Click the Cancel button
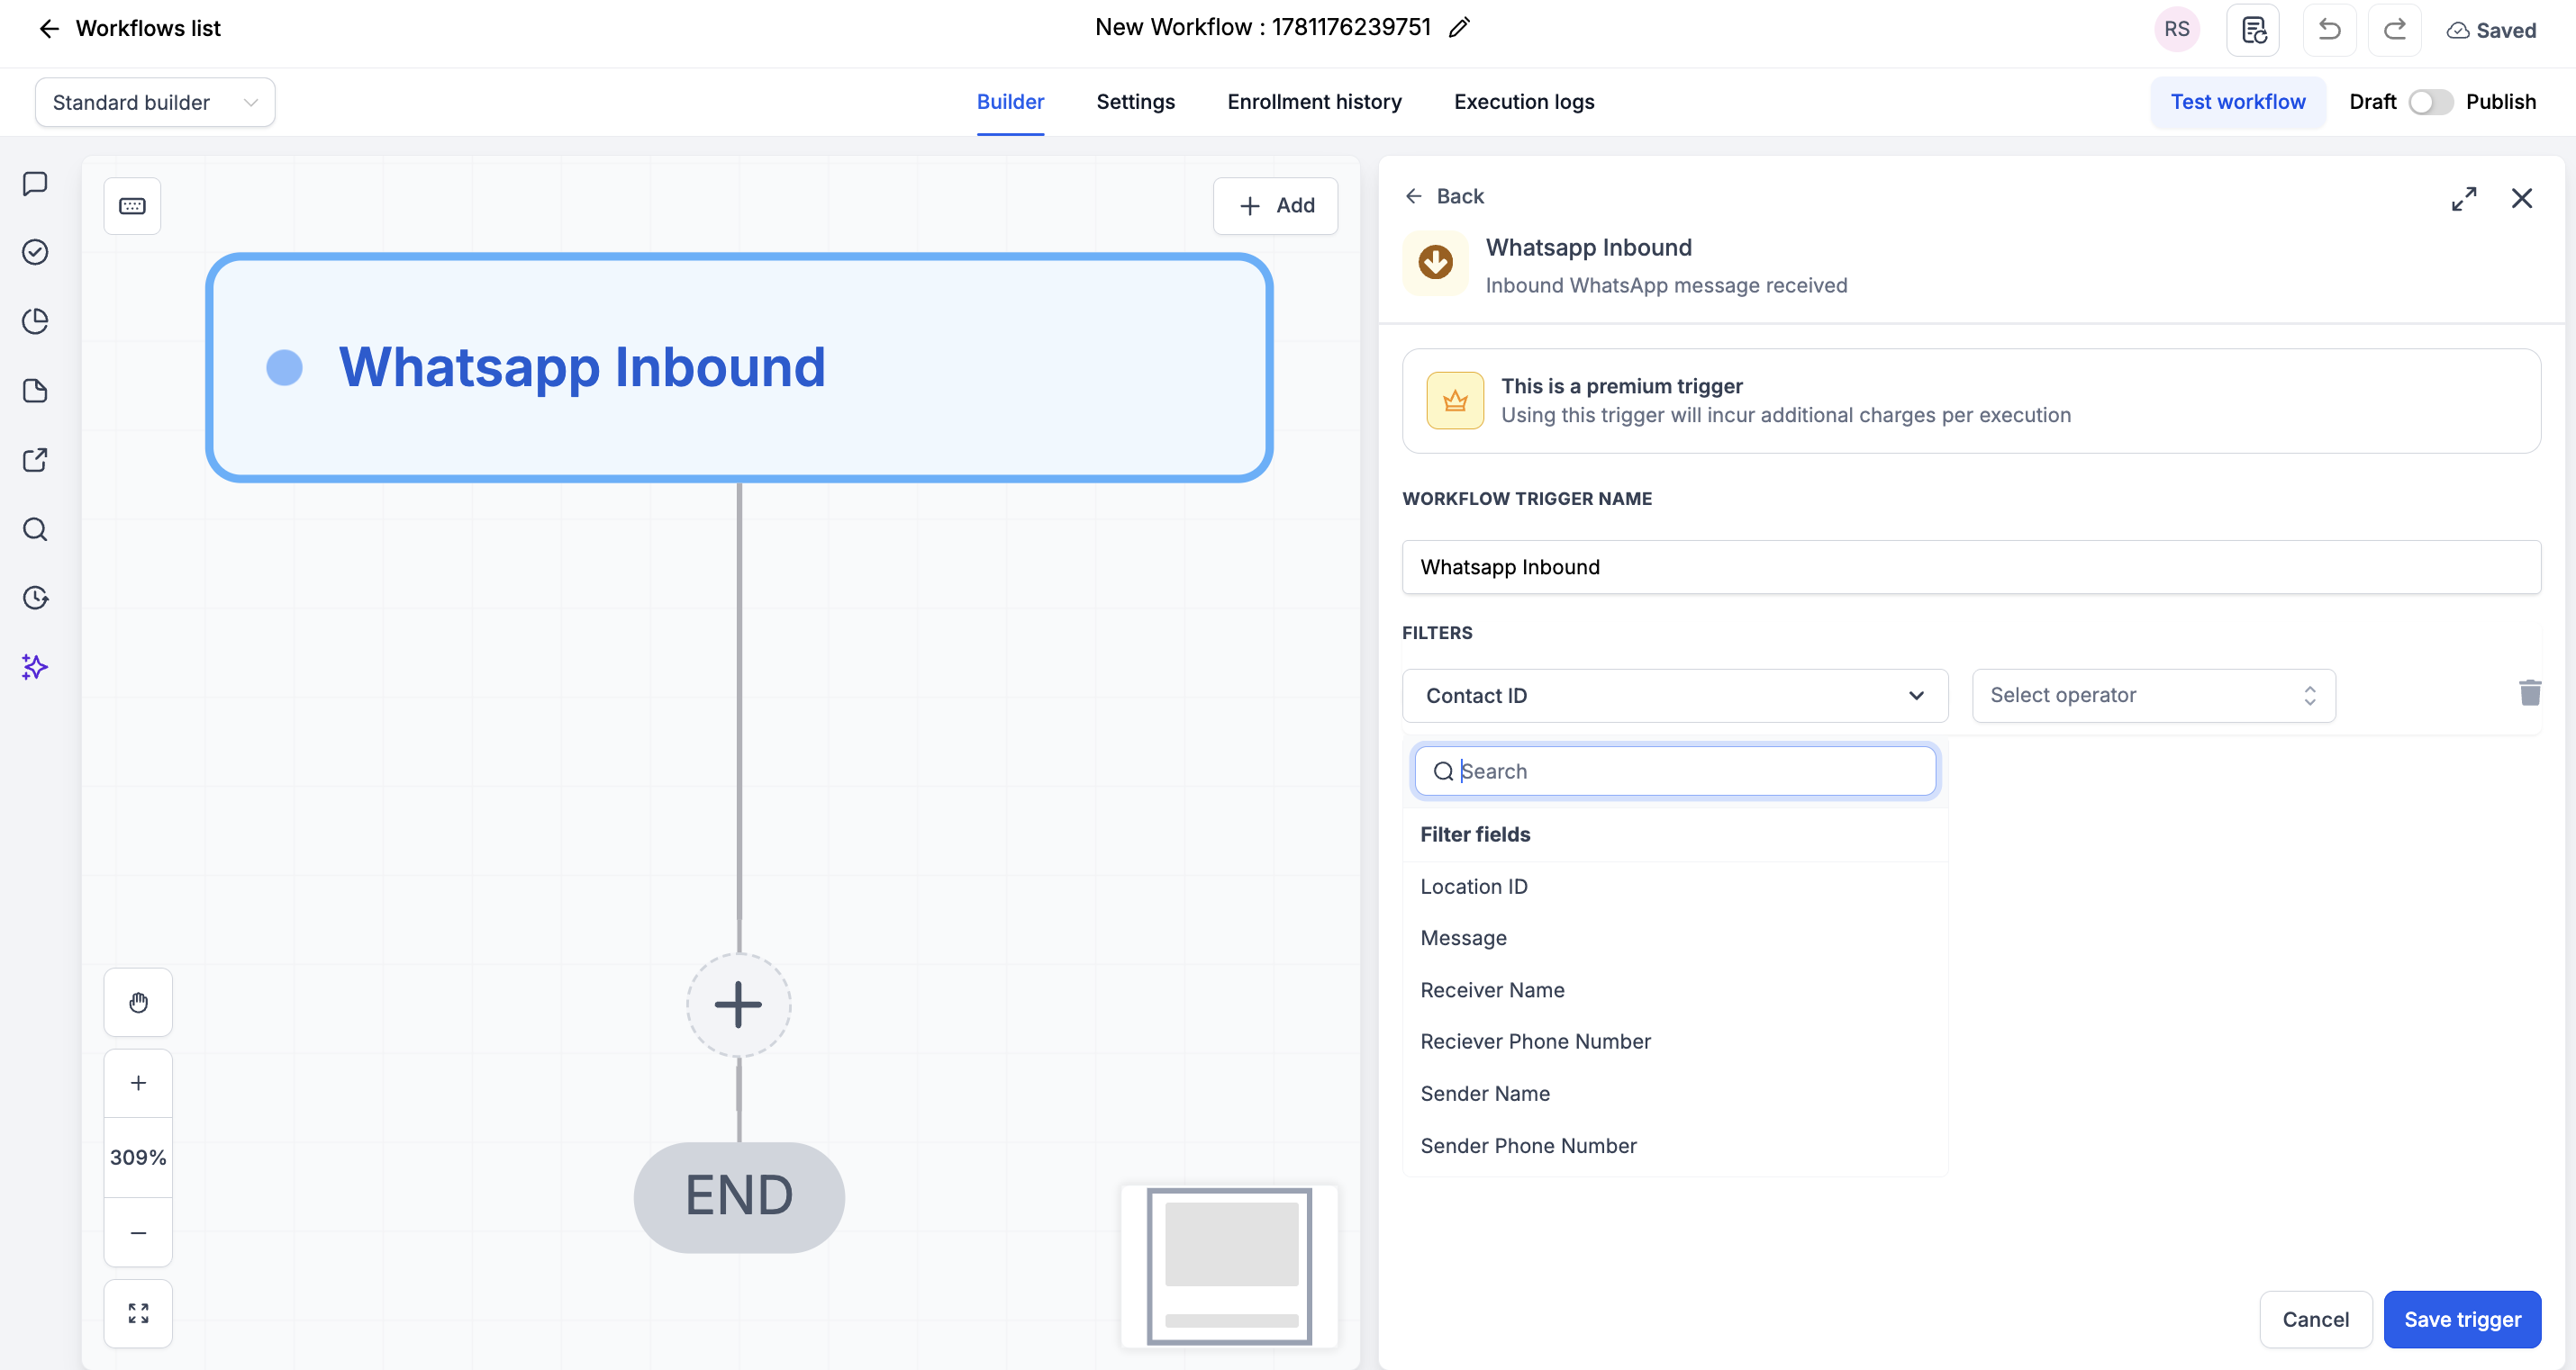The image size is (2576, 1370). click(x=2315, y=1319)
